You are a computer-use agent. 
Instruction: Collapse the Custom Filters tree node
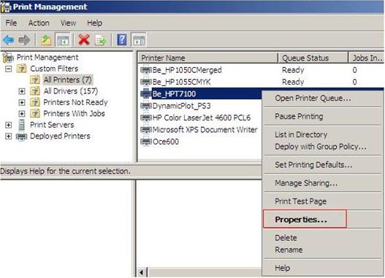pos(8,69)
